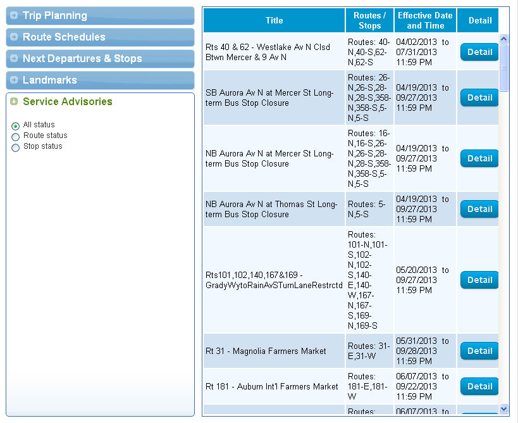Open Detail for SB Aurora at Mercer St closure
Viewport: 518px width, 423px height.
(x=479, y=98)
